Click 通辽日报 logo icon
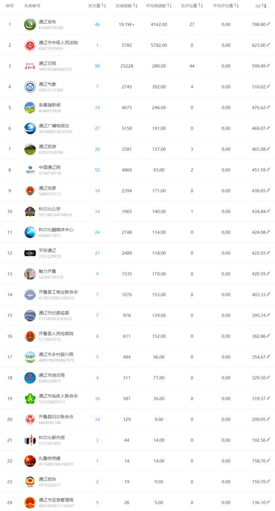 pos(30,66)
